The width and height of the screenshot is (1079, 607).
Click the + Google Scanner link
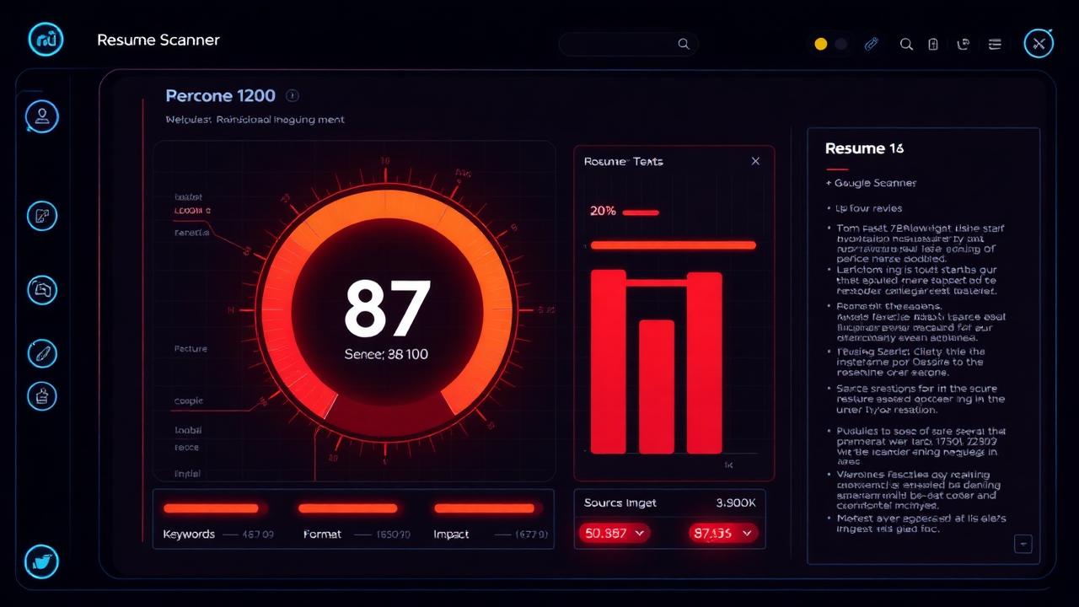click(871, 183)
